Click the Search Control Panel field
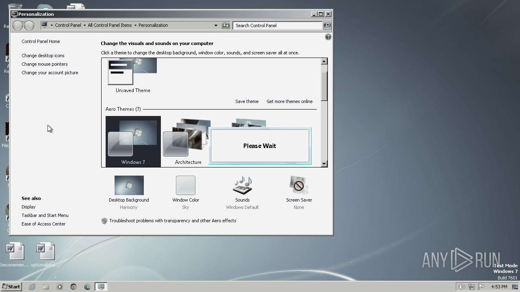The width and height of the screenshot is (520, 292). [278, 25]
